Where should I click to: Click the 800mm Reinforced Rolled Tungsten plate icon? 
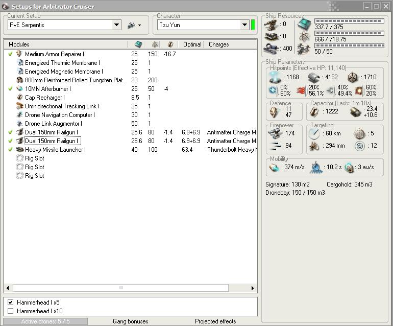click(x=19, y=80)
